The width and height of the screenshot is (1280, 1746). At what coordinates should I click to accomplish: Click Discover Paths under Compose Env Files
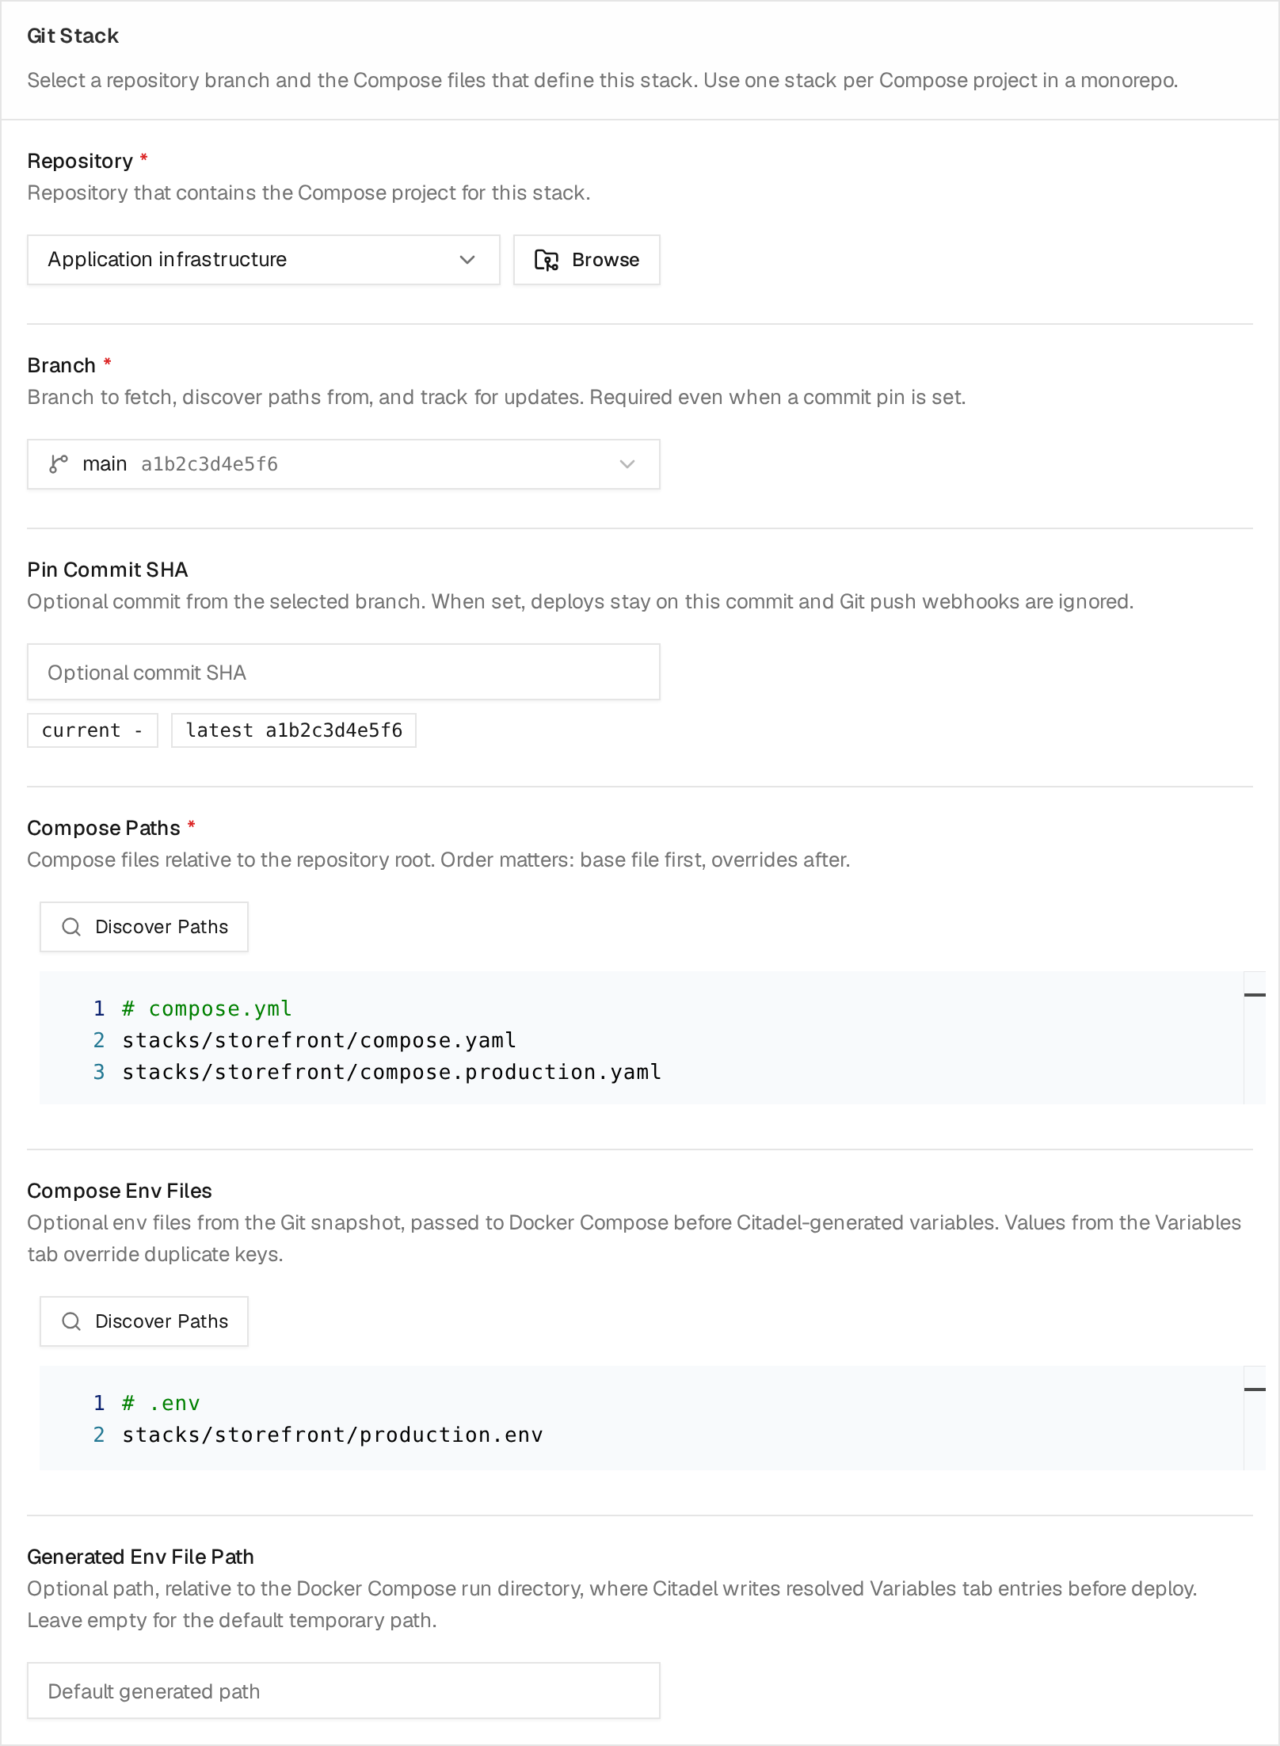[x=144, y=1321]
